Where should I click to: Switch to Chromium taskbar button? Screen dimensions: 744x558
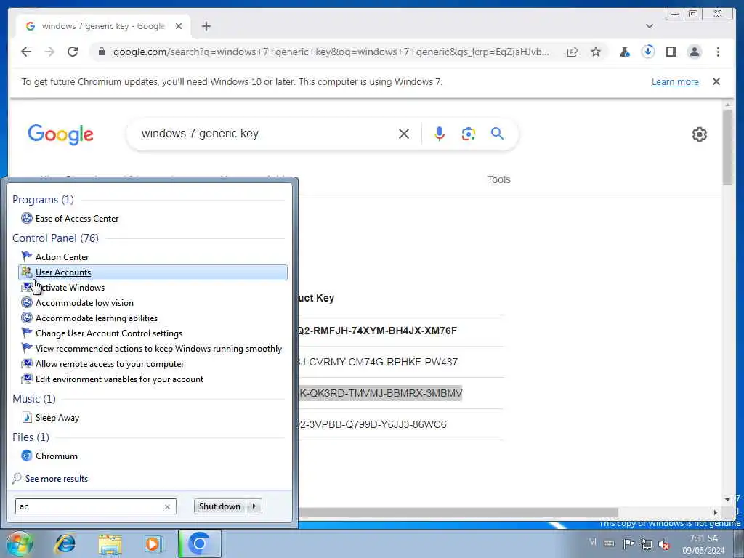[x=199, y=543]
